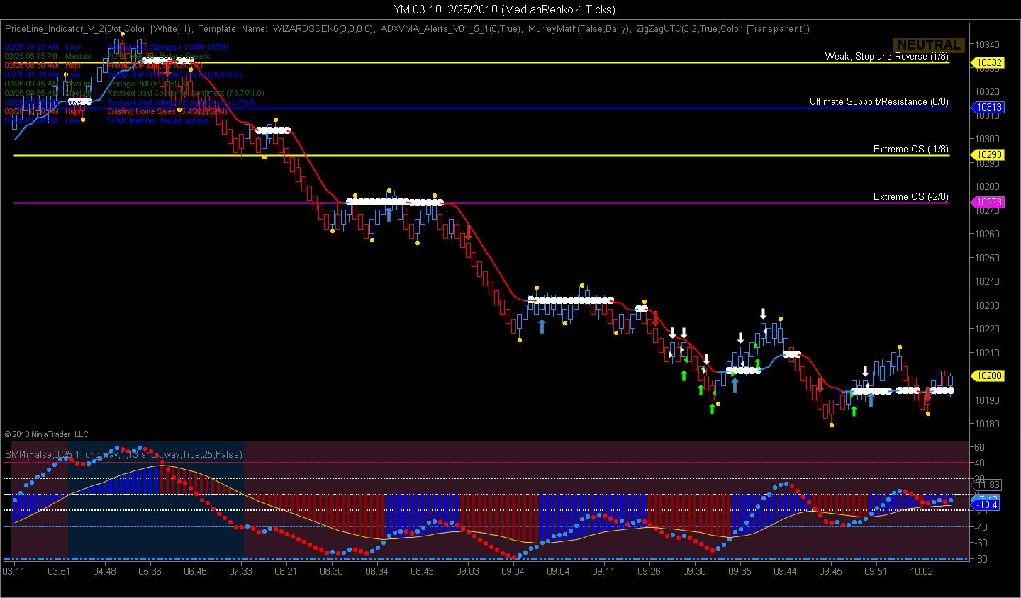
Task: Click the 'Extreme OS (-1/8)' line label
Action: 911,149
